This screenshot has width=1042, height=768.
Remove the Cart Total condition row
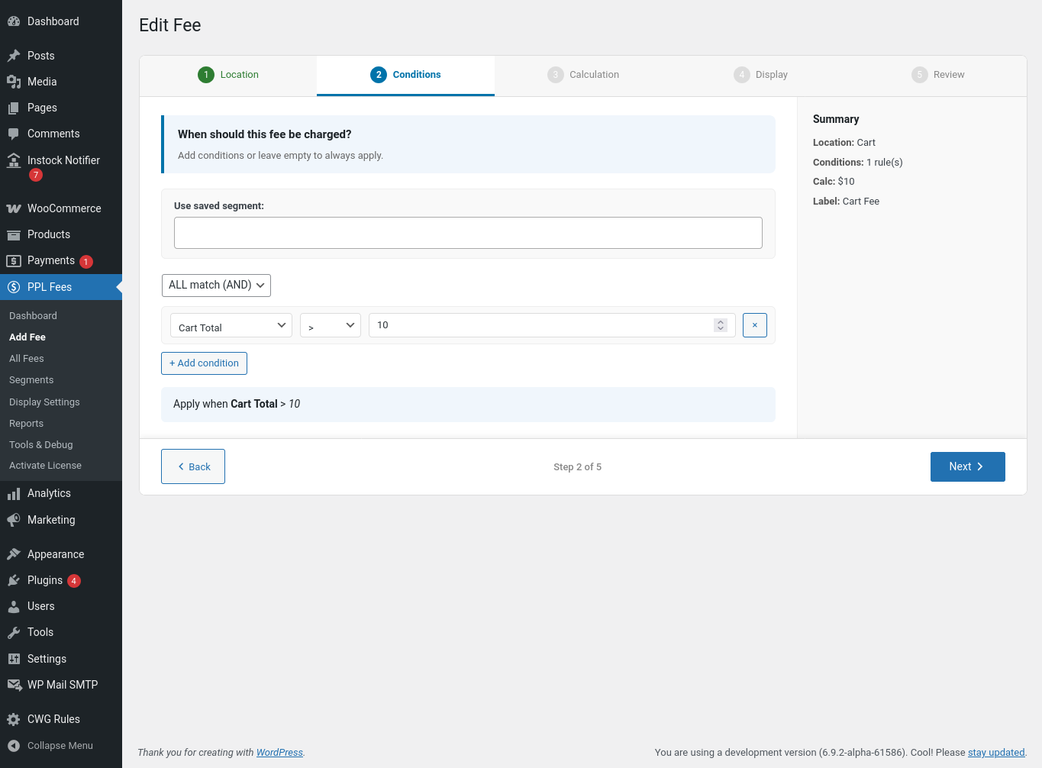754,325
